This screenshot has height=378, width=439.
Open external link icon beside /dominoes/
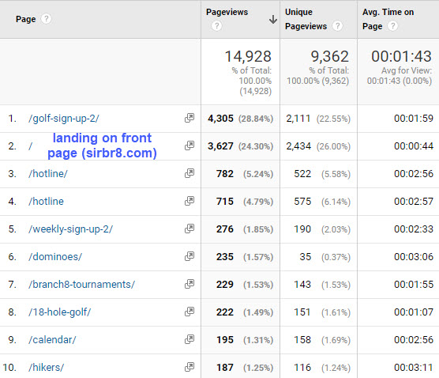coord(189,256)
